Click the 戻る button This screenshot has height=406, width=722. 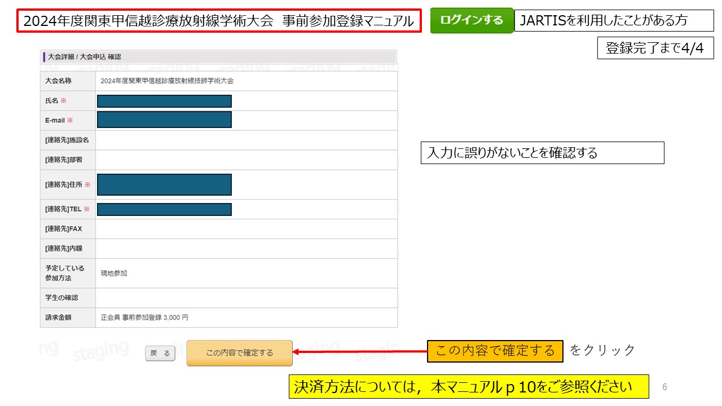[x=160, y=354]
